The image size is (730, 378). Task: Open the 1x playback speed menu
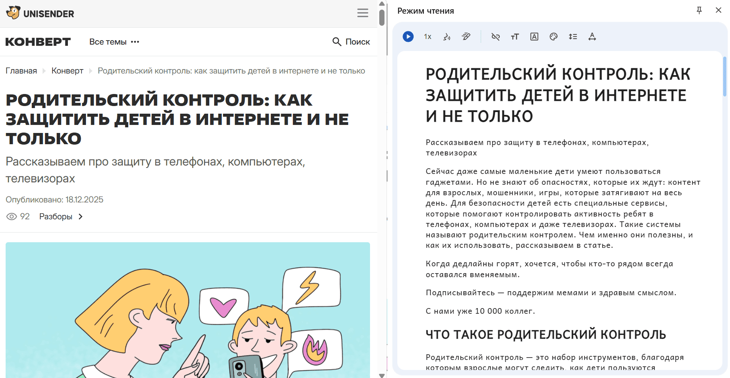coord(427,37)
